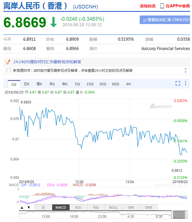Click 在APP中查看 link
This screenshot has width=192, height=222.
pos(178,6)
